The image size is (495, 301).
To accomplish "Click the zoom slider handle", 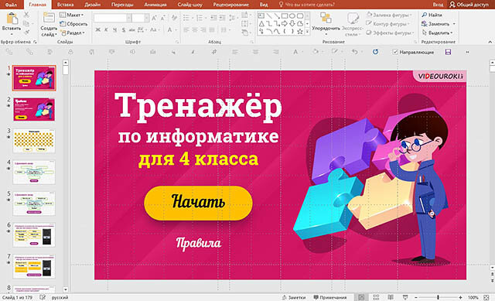I will (x=438, y=297).
